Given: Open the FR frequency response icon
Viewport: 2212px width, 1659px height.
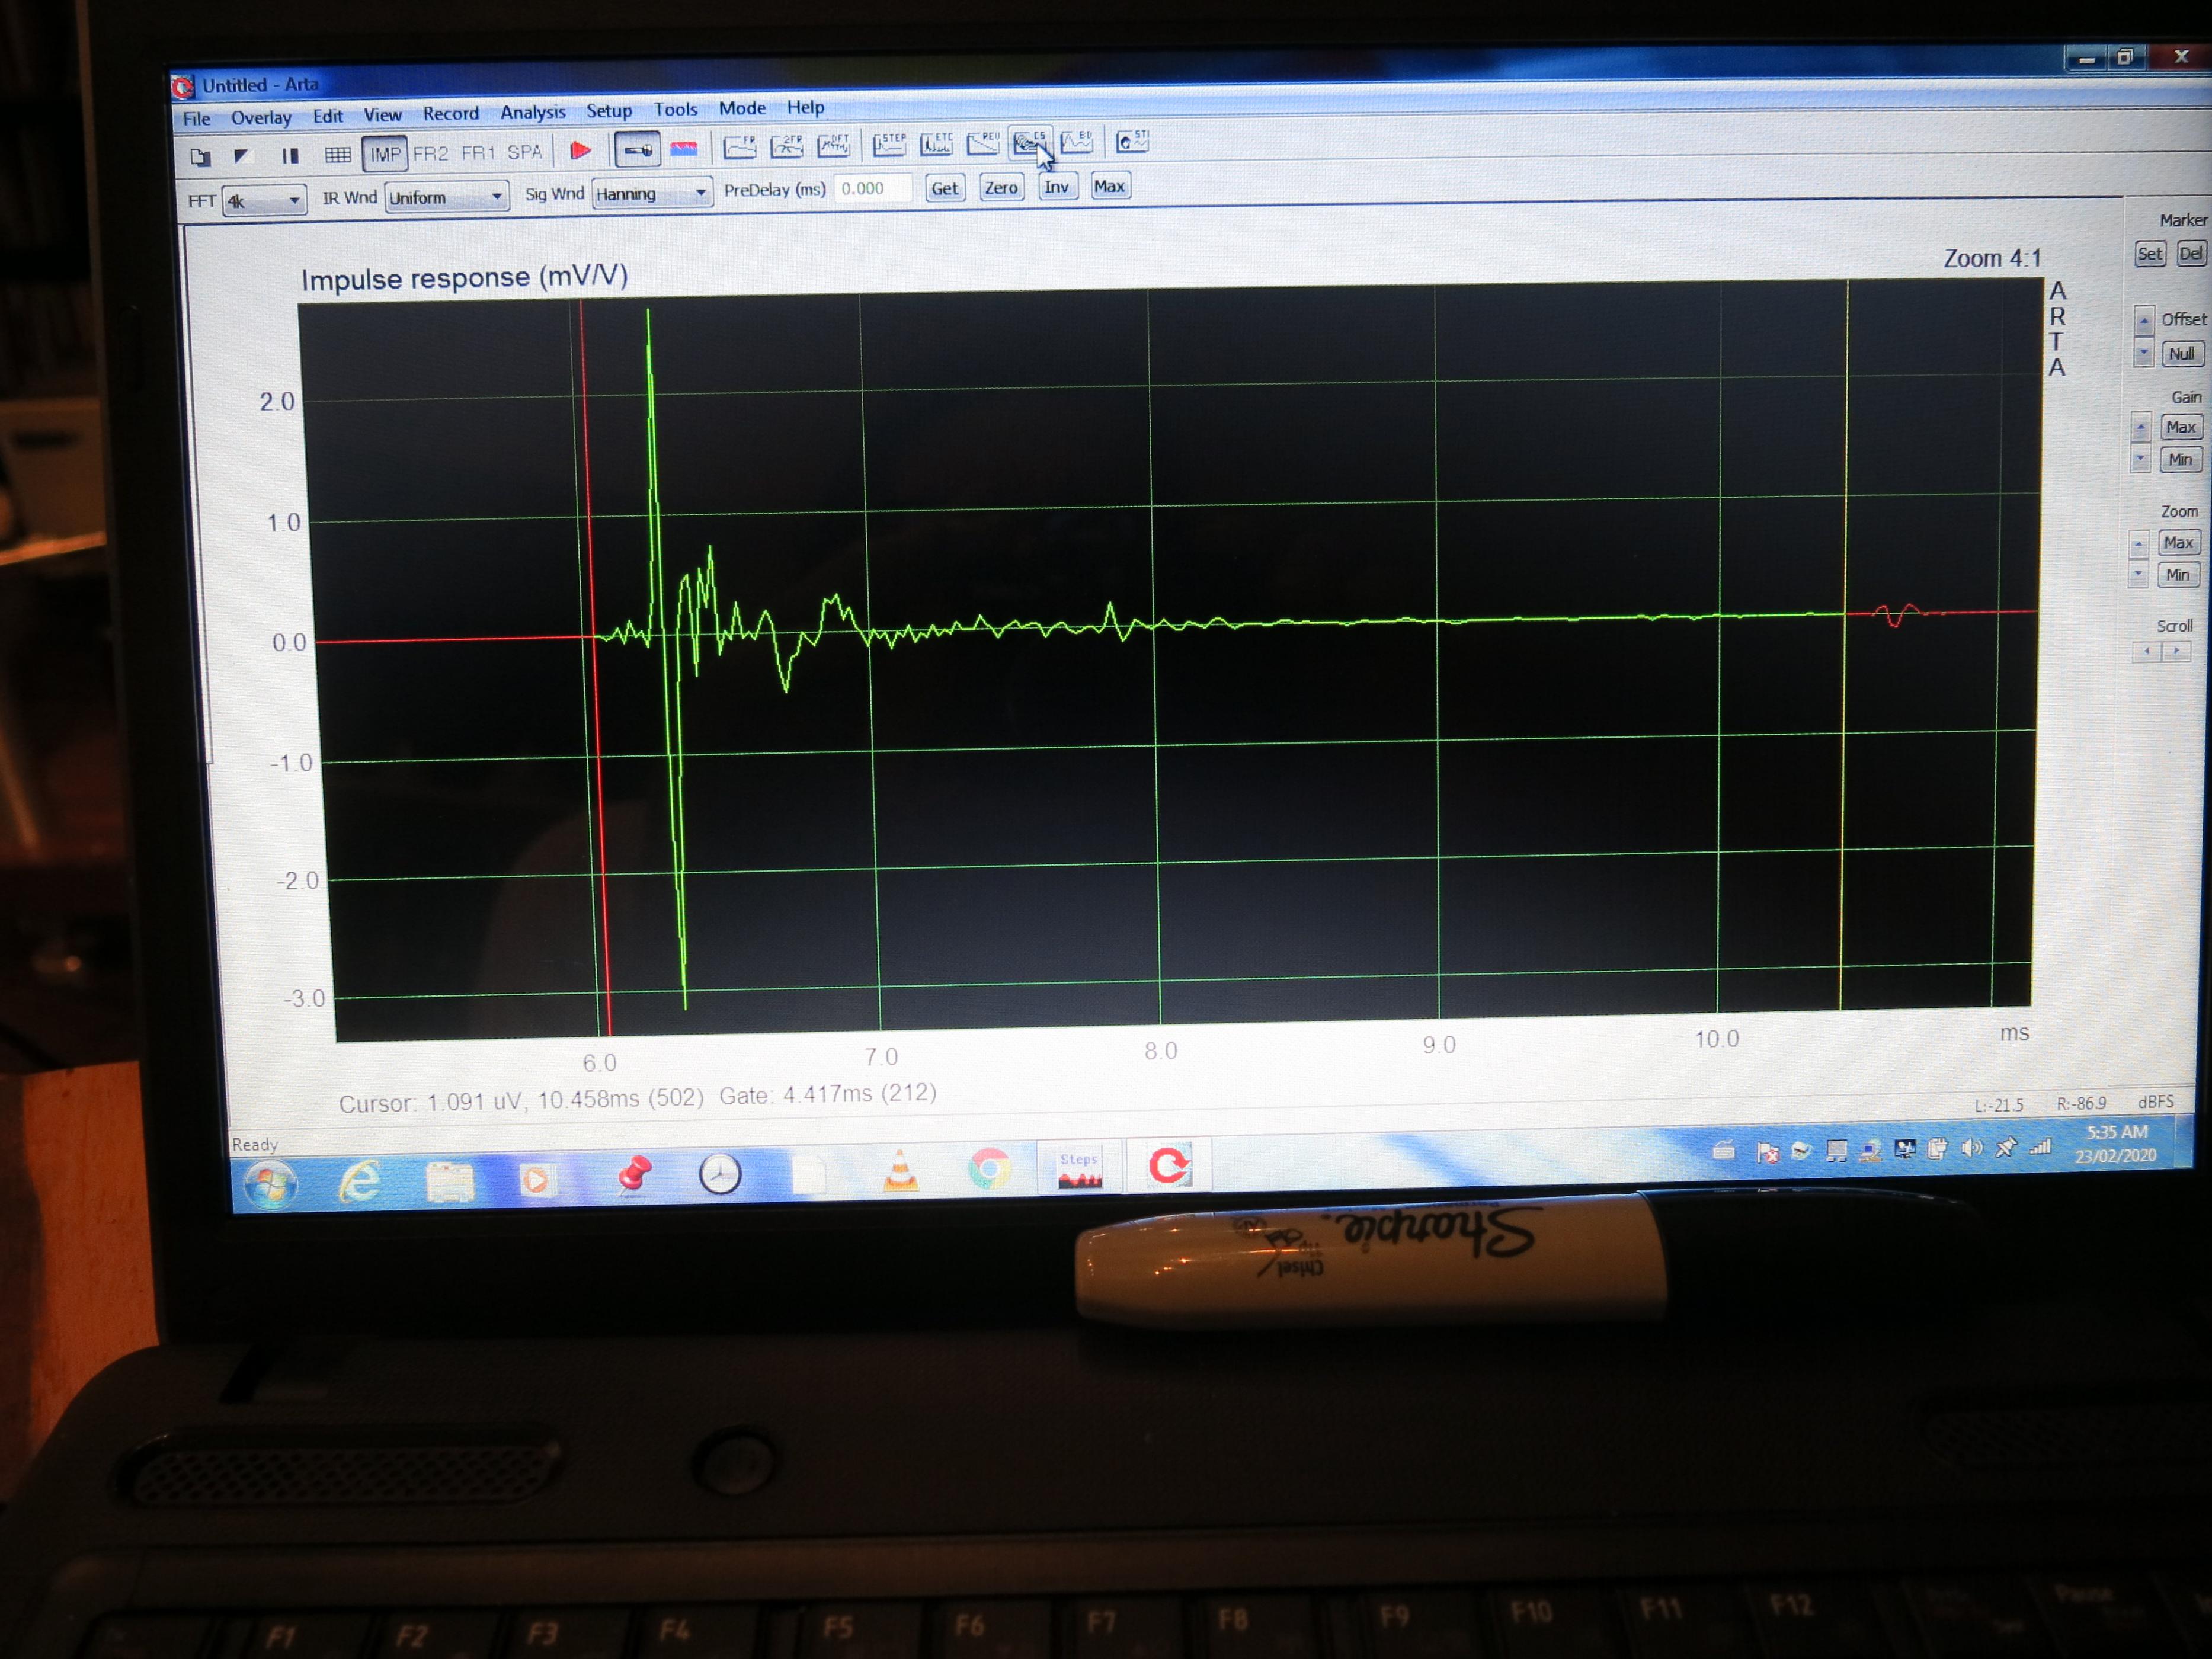Looking at the screenshot, I should click(x=740, y=147).
